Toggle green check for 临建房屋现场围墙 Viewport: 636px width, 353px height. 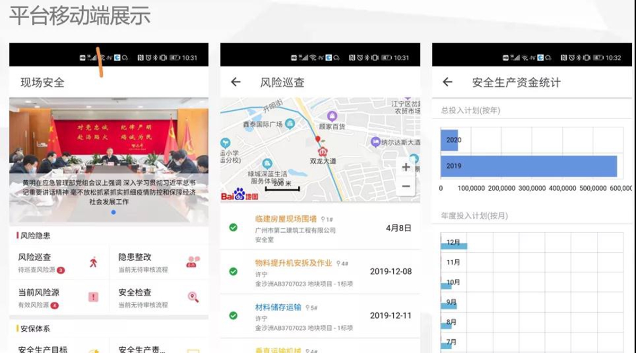[233, 227]
